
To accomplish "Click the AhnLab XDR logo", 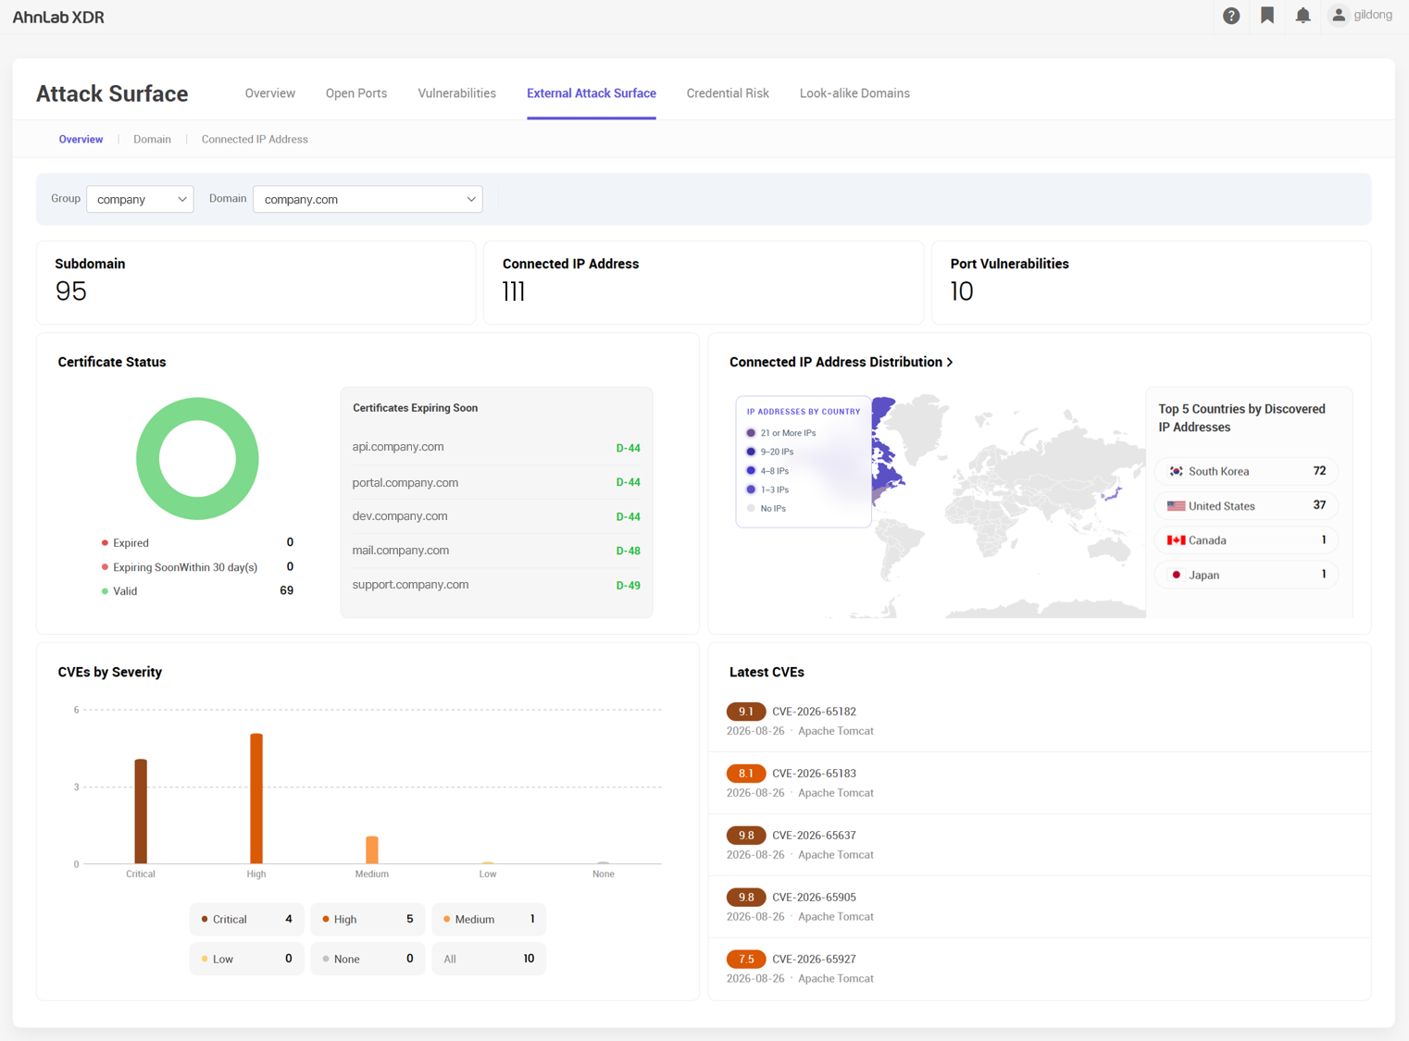I will pos(58,18).
